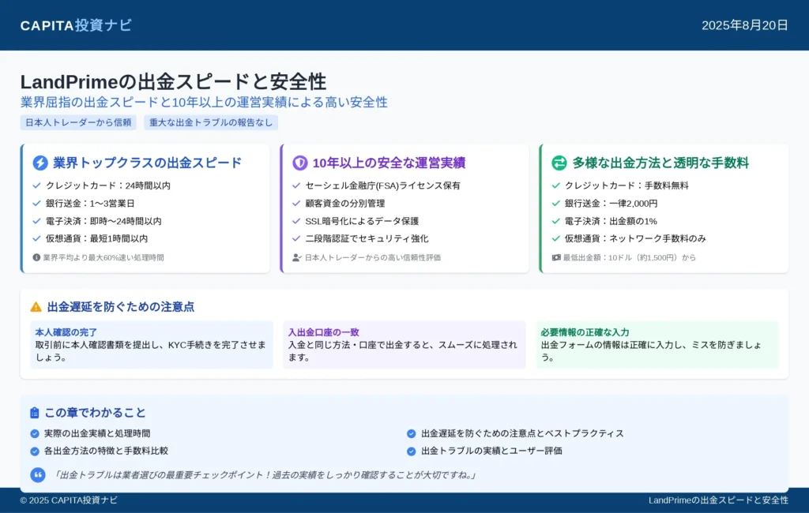The width and height of the screenshot is (809, 513).
Task: Click the text 出金トラブルの実績とユーザー評価
Action: tap(491, 451)
